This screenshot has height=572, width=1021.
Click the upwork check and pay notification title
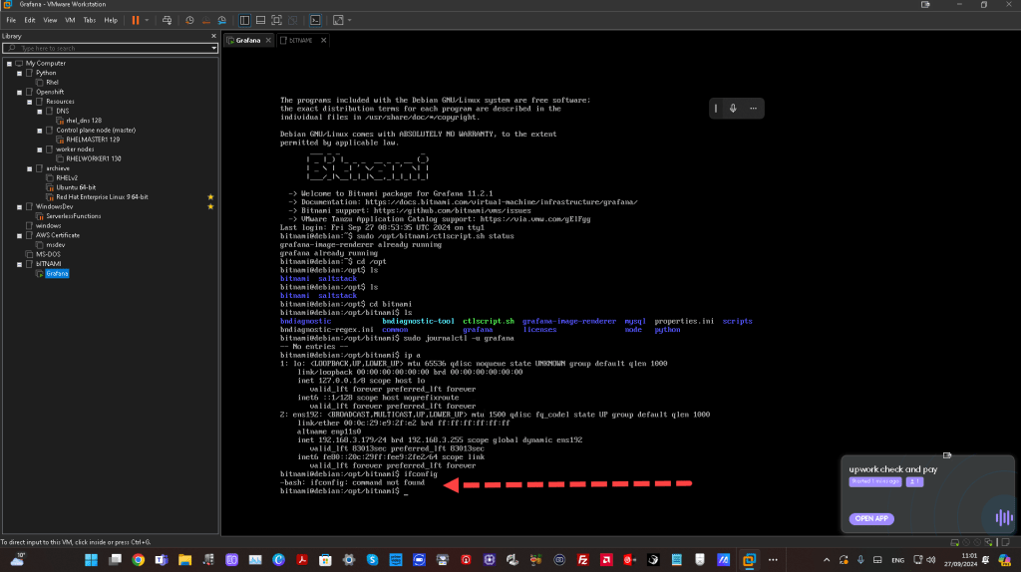tap(892, 469)
